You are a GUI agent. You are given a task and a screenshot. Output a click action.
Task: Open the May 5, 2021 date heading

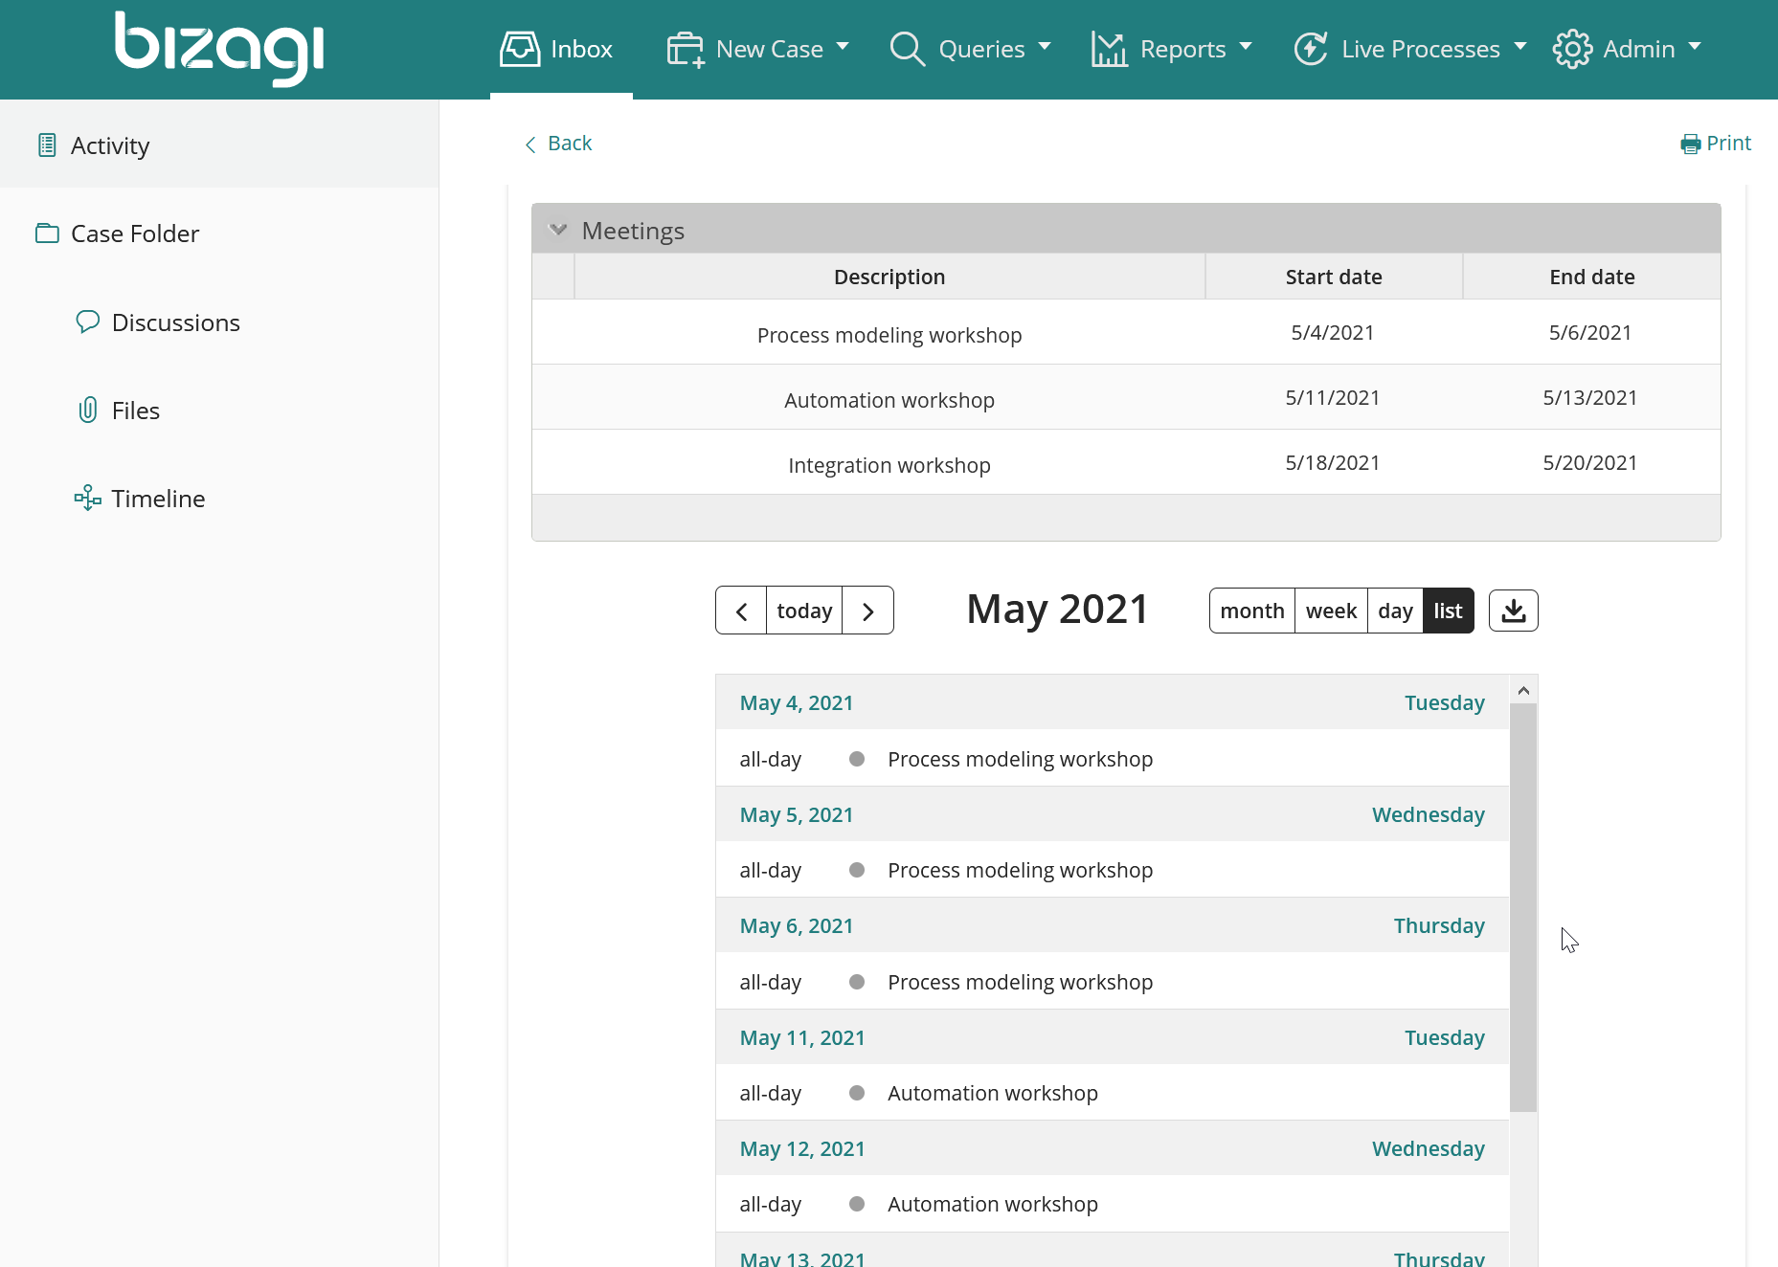coord(797,814)
